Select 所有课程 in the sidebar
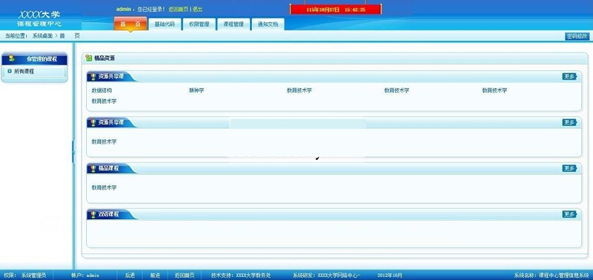 24,71
